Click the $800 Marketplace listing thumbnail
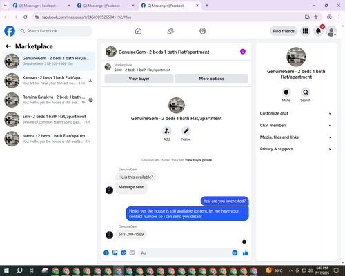Screen dimensions: 345x276 108,67
